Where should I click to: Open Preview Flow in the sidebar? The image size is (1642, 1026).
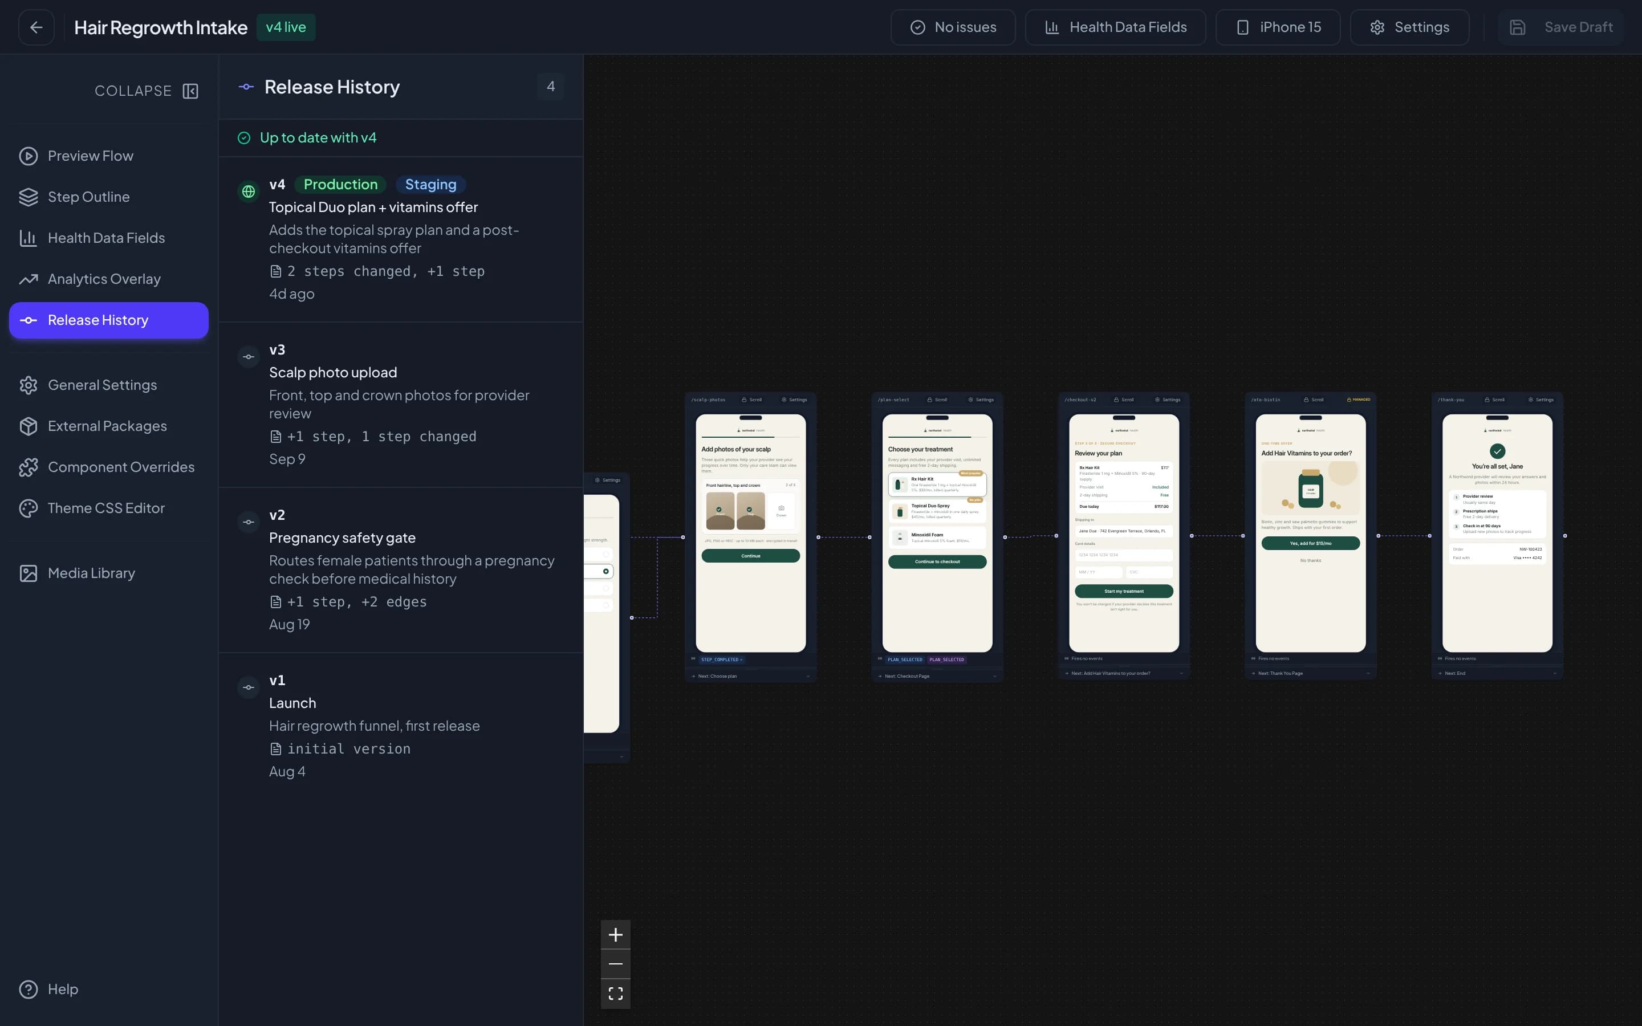coord(108,156)
